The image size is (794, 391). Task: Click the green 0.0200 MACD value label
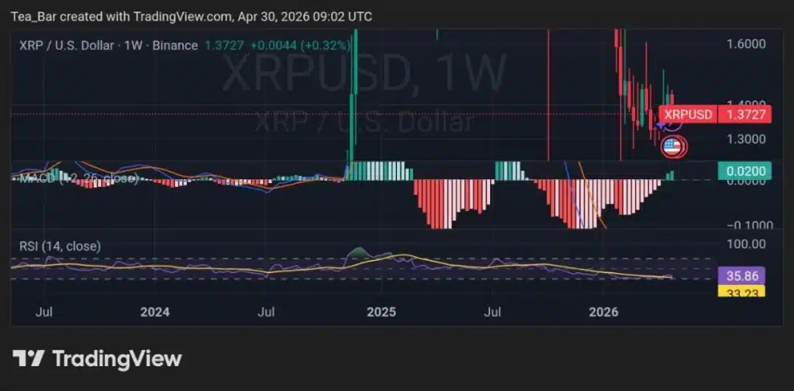click(744, 171)
